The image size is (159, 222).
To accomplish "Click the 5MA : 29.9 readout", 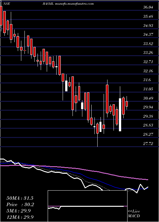I will (18, 211).
